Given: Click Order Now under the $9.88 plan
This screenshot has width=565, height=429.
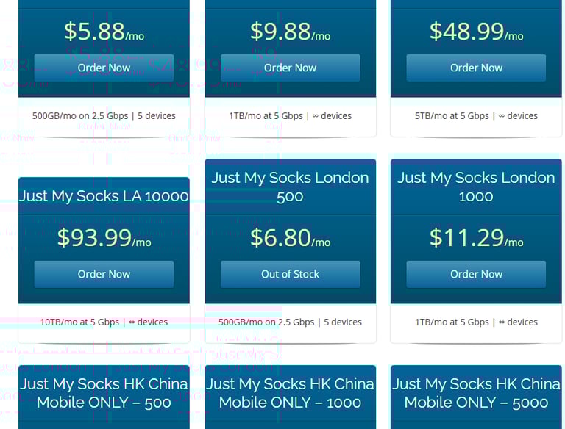Looking at the screenshot, I should point(290,68).
